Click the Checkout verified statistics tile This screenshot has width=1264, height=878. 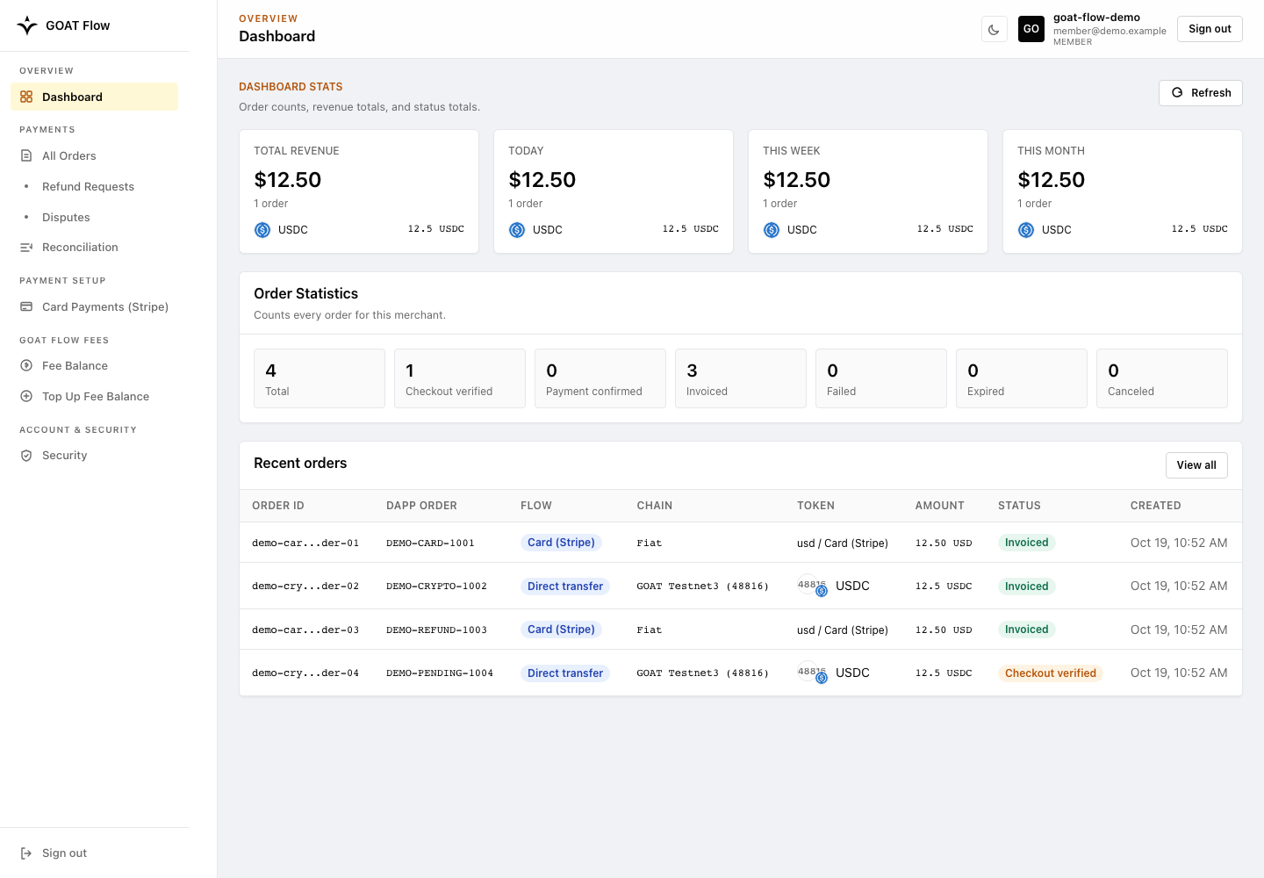(x=460, y=378)
